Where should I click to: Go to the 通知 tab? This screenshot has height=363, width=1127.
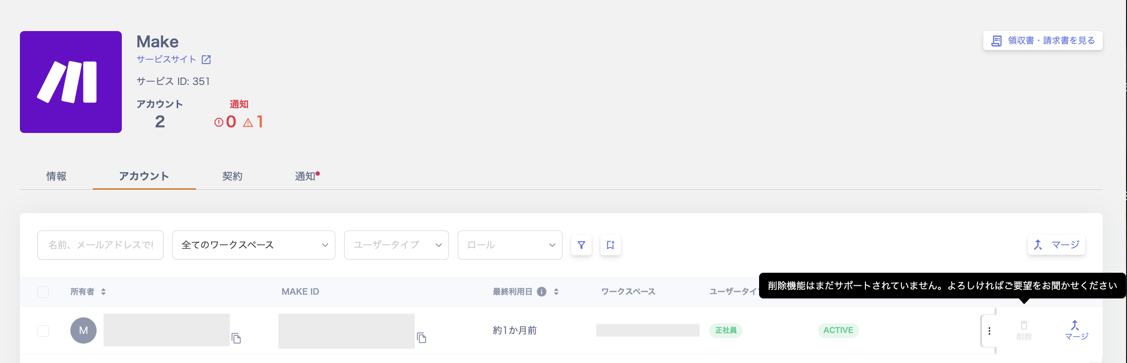click(305, 176)
